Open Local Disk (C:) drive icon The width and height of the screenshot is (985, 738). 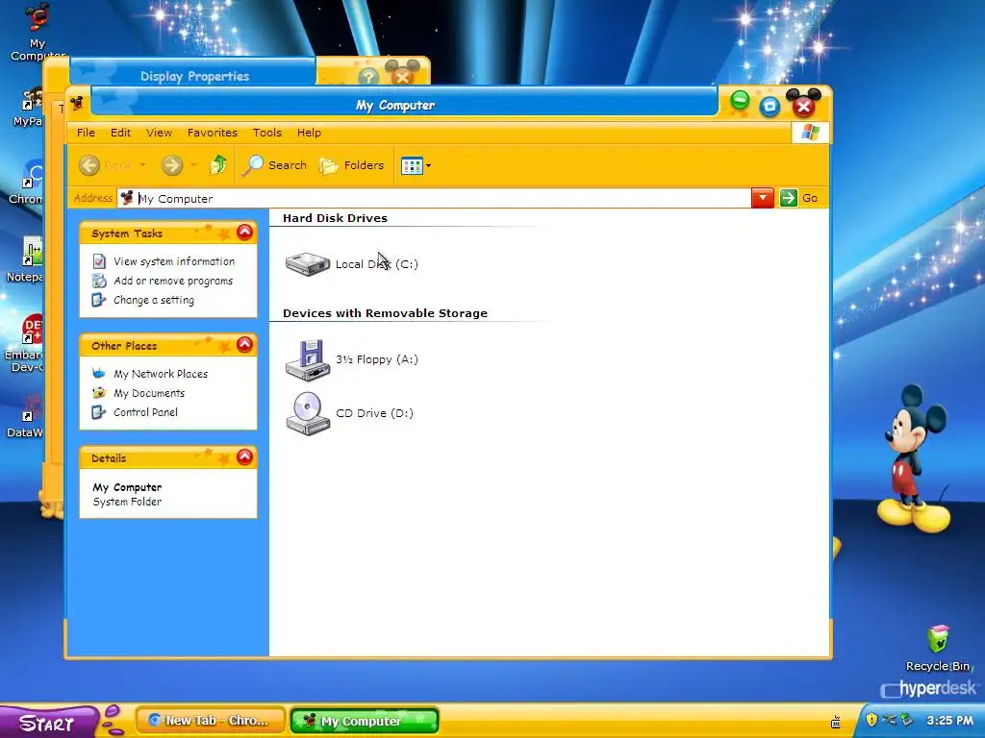(x=307, y=264)
